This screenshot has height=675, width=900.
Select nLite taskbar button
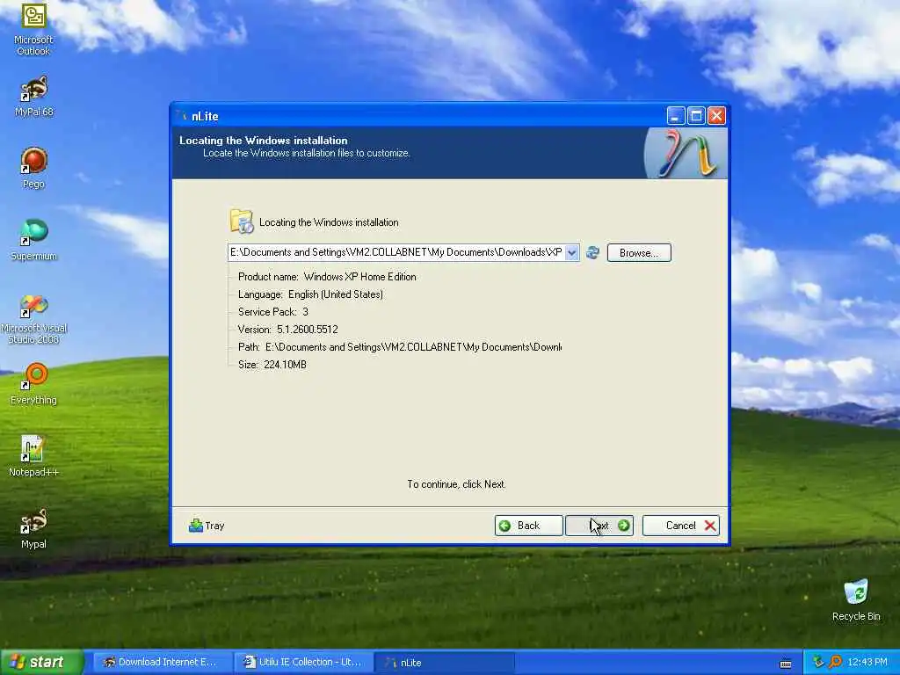443,663
